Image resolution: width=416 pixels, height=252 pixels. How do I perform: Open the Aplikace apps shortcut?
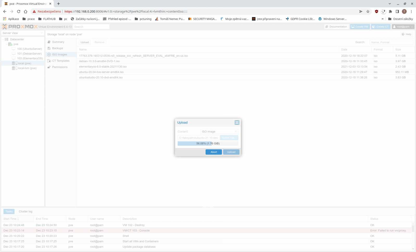(x=11, y=19)
